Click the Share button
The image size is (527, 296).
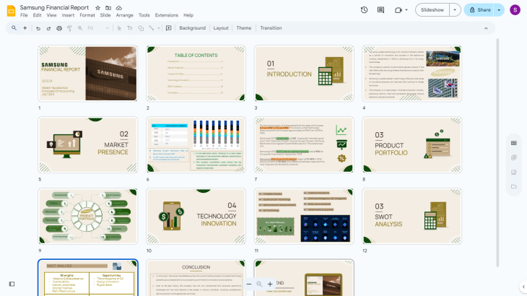[x=479, y=10]
